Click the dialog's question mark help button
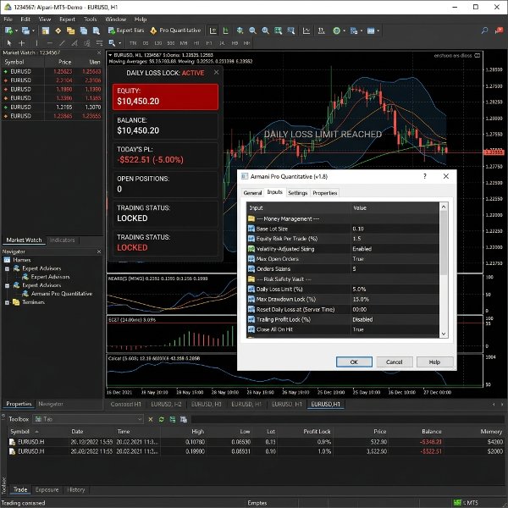Image resolution: width=508 pixels, height=508 pixels. (x=425, y=176)
